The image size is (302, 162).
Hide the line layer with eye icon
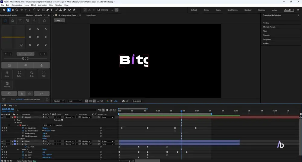pyautogui.click(x=2, y=144)
